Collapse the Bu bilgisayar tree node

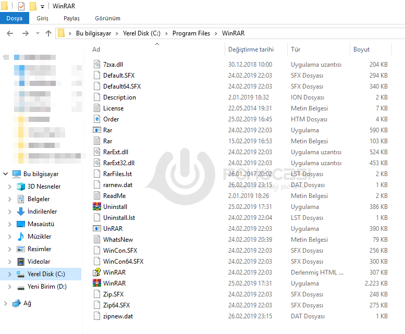5,174
